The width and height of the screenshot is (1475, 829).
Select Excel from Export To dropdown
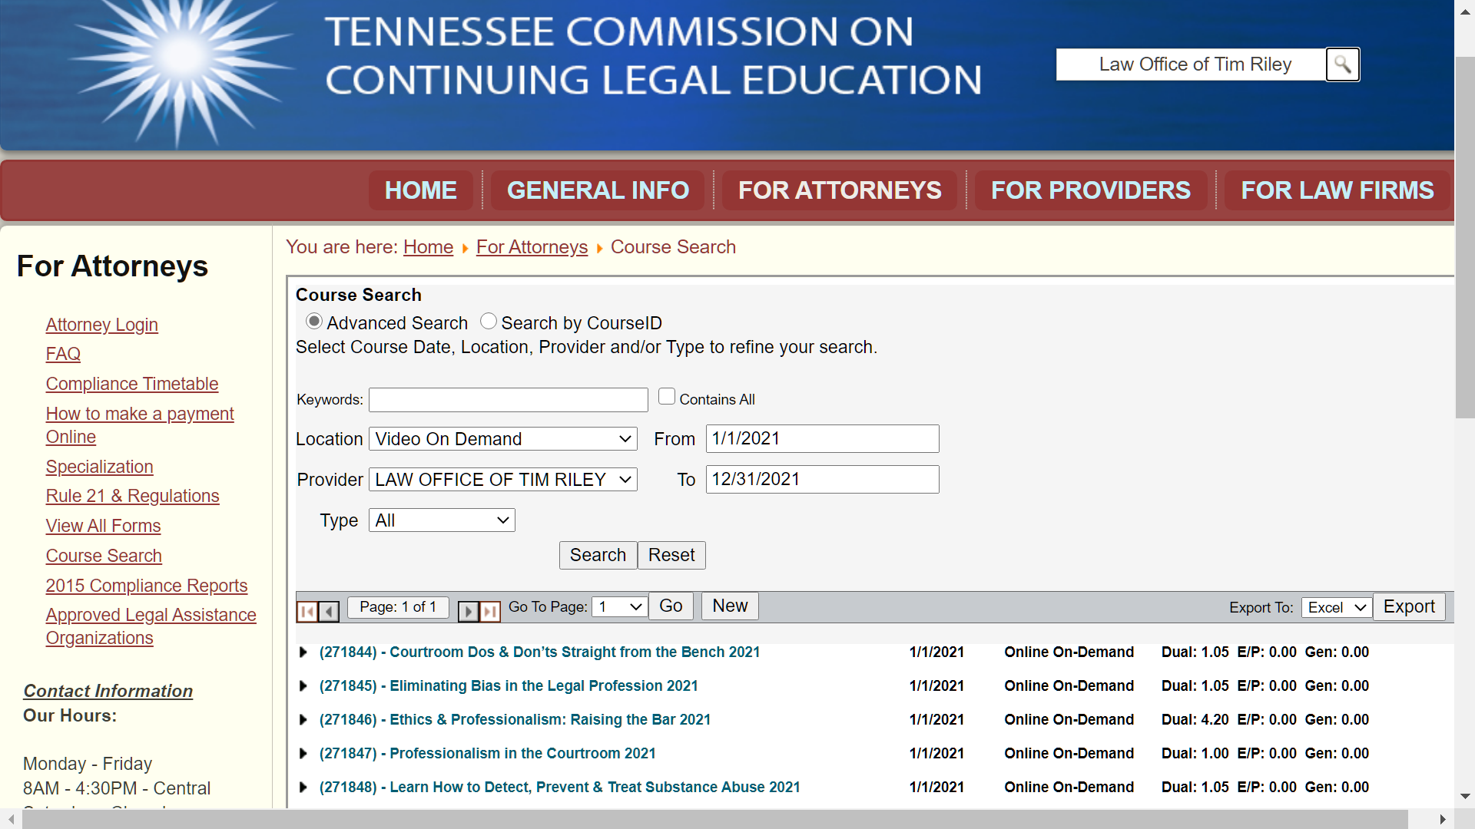click(1335, 606)
